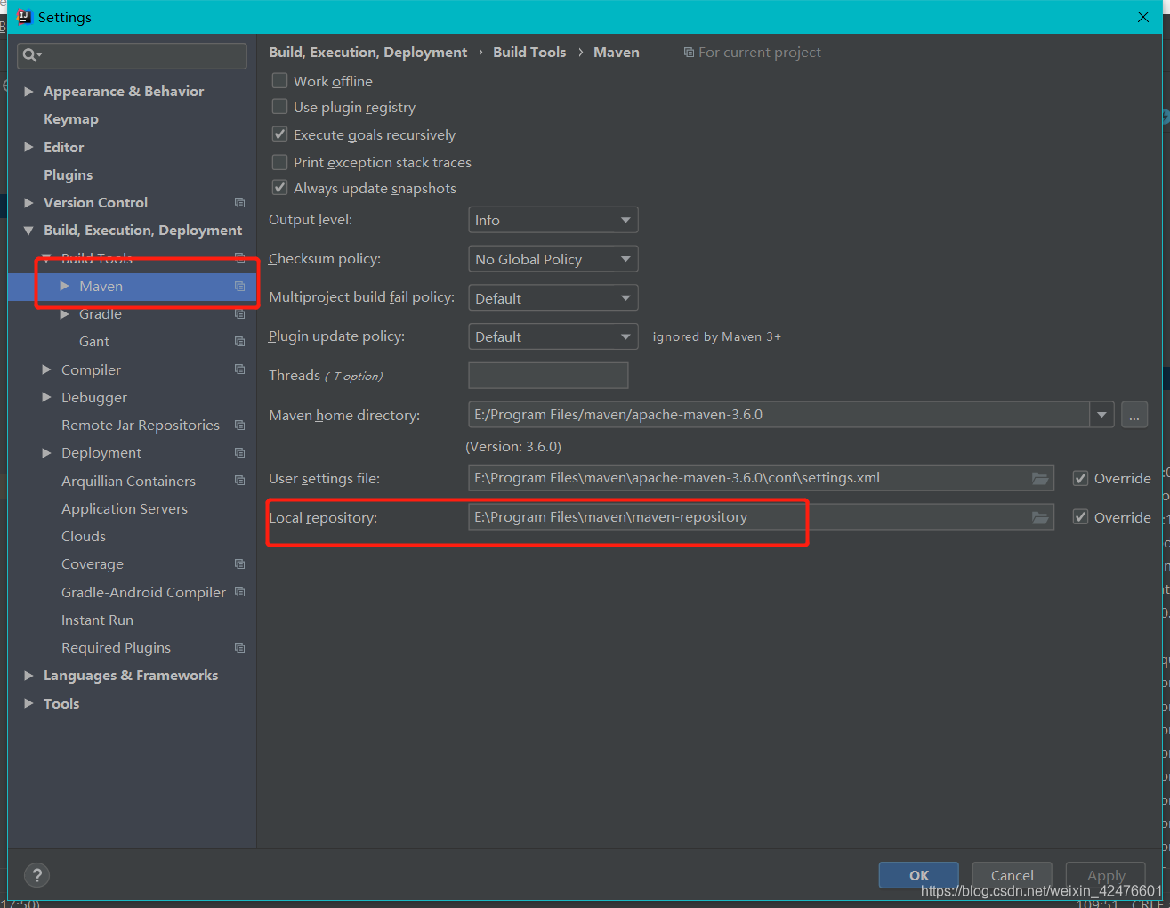
Task: Select Plugins in settings tree
Action: pos(69,175)
